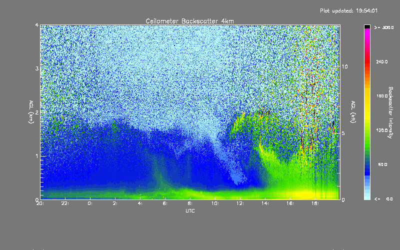Click the '12:' UTC tick label
The image size is (400, 250).
coord(240,203)
